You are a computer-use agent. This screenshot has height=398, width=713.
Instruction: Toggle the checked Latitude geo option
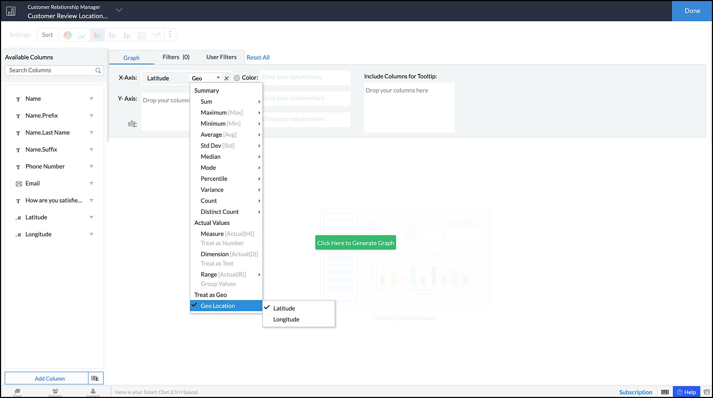pyautogui.click(x=284, y=308)
